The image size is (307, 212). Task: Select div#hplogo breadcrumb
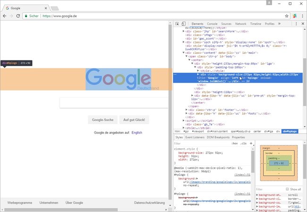pos(290,131)
